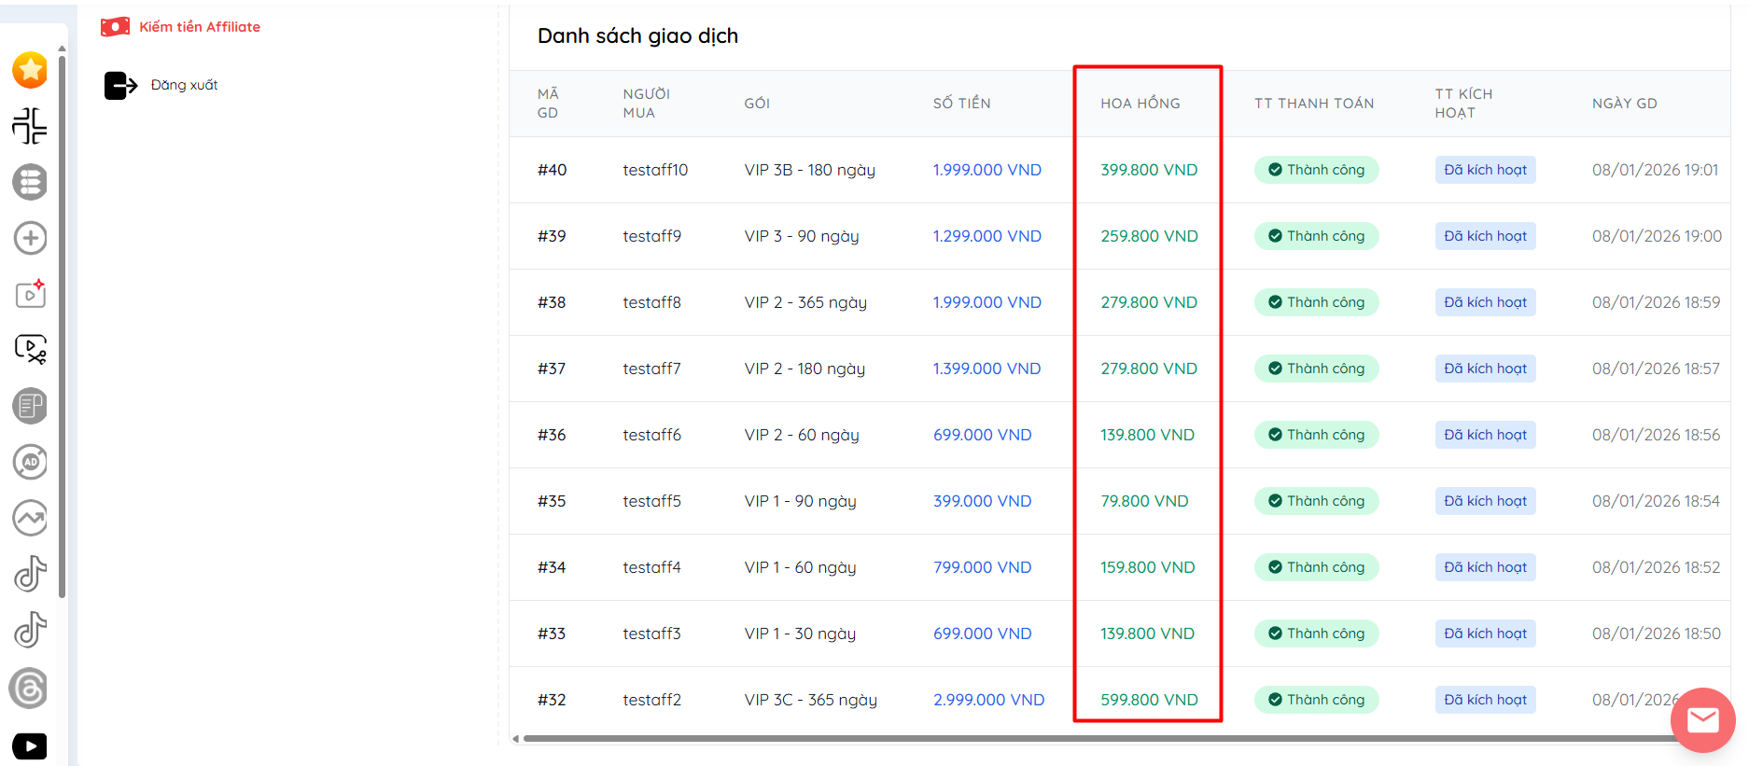Click Đã kích hoạt badge for transaction #36
Viewport: 1749px width, 766px height.
pyautogui.click(x=1485, y=435)
